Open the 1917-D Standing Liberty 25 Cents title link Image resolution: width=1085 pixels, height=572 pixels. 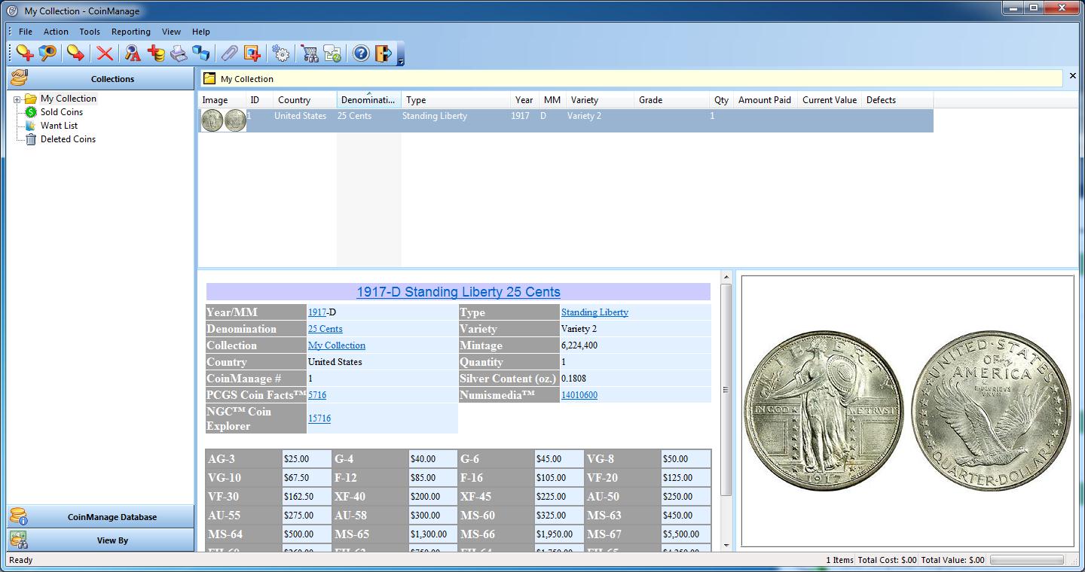point(458,292)
